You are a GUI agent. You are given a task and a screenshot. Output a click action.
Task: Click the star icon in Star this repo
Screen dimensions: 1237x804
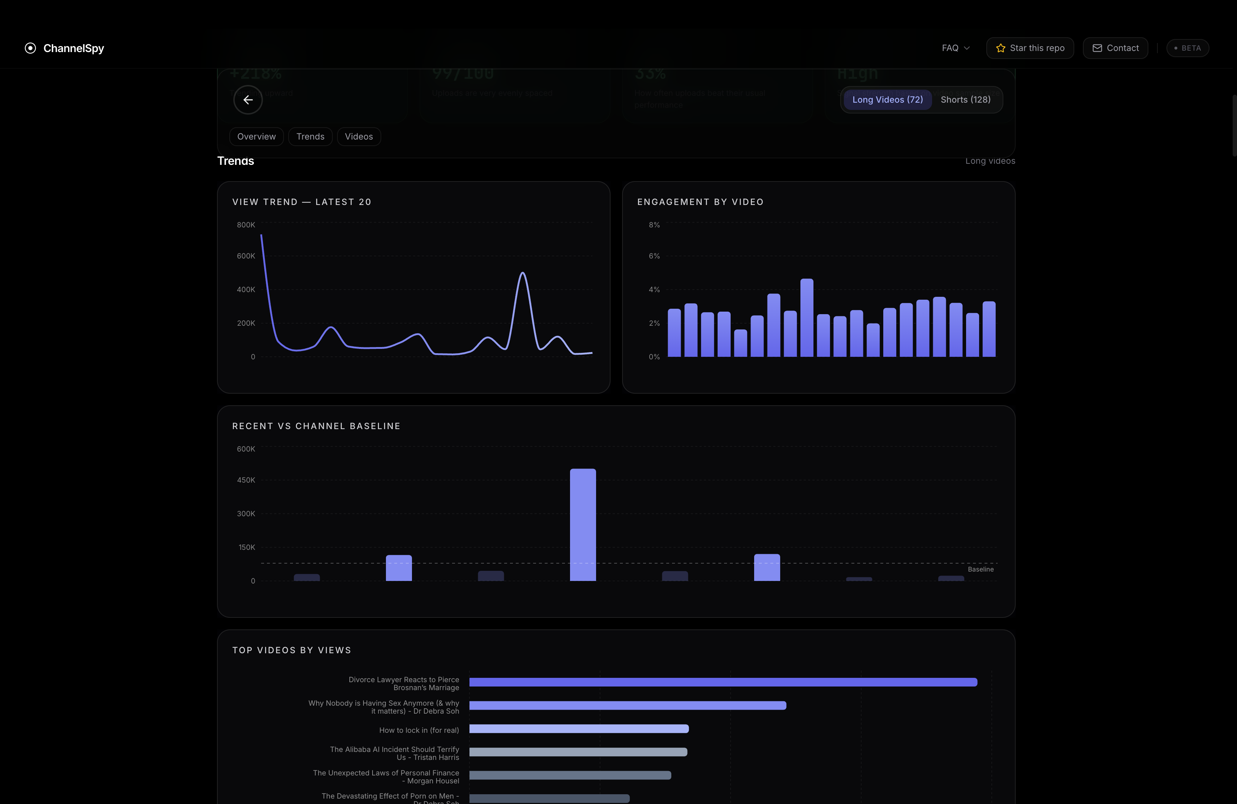click(x=1000, y=48)
